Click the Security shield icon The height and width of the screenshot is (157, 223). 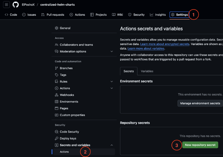point(130,15)
